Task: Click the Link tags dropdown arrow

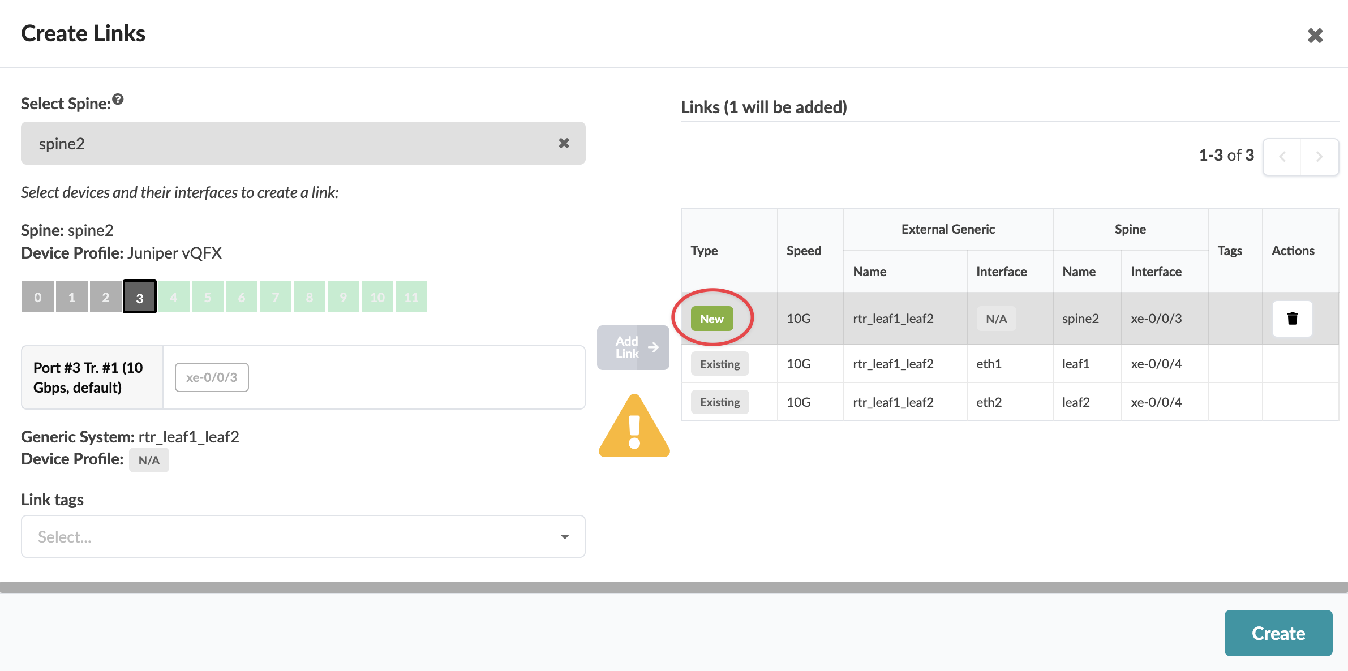Action: [x=564, y=536]
